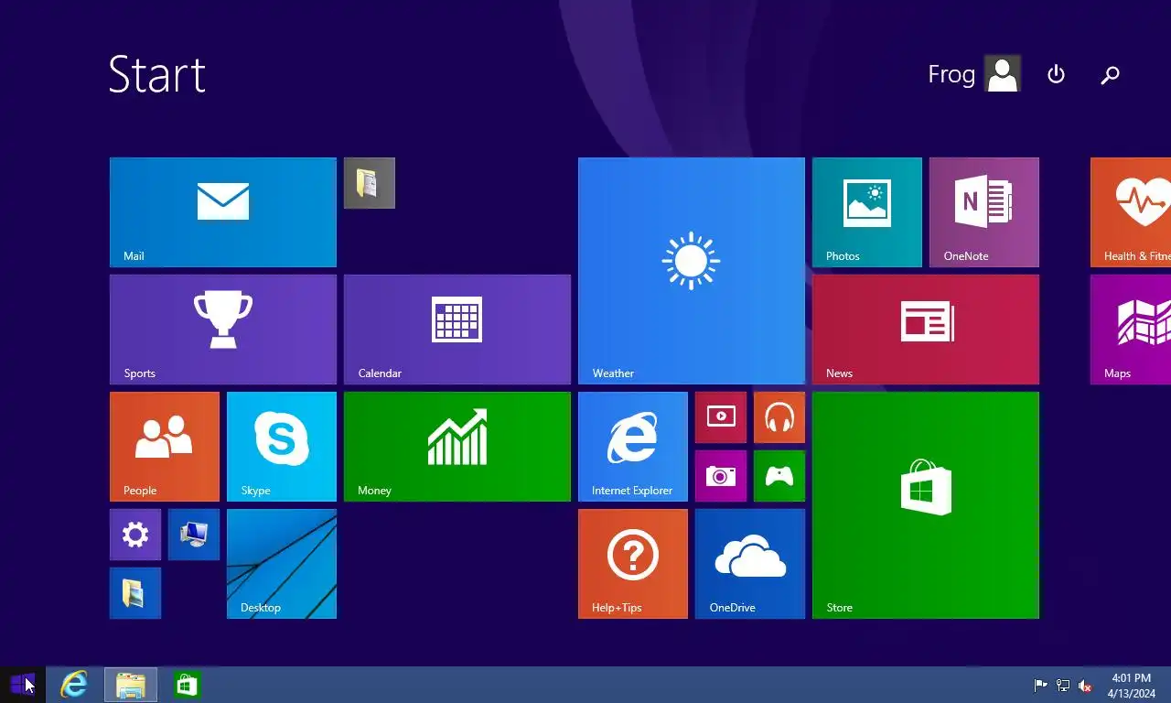Open the People tile
This screenshot has height=703, width=1171.
[165, 447]
